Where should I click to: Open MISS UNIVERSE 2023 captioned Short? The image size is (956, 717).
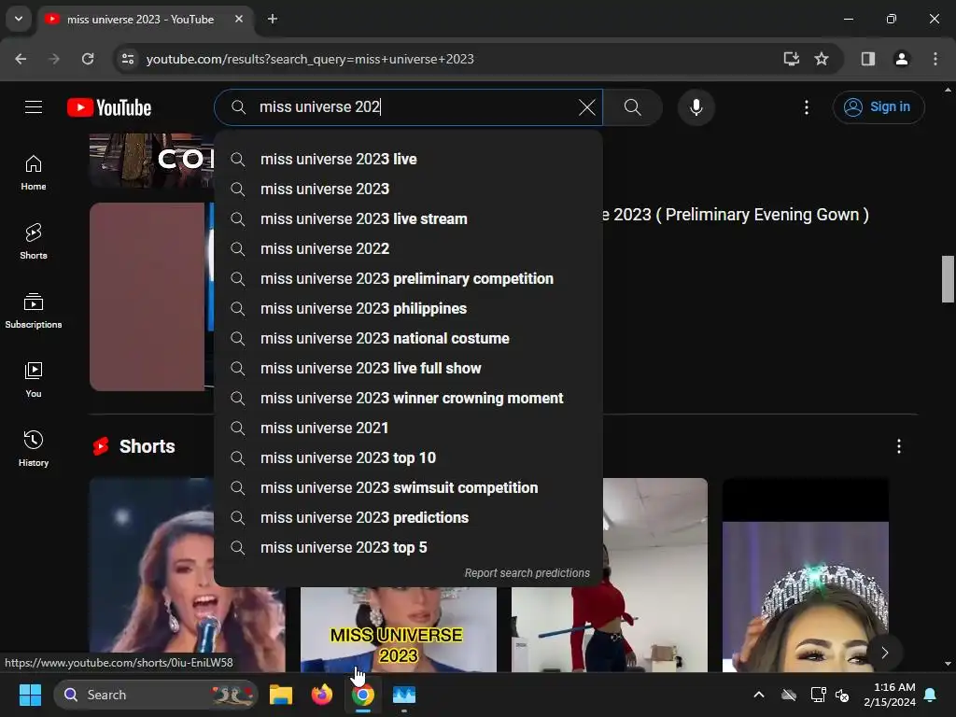point(398,629)
